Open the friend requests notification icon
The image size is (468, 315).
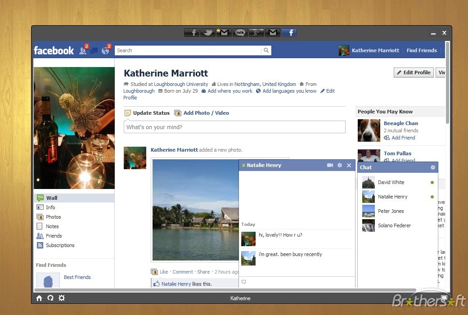(x=83, y=50)
